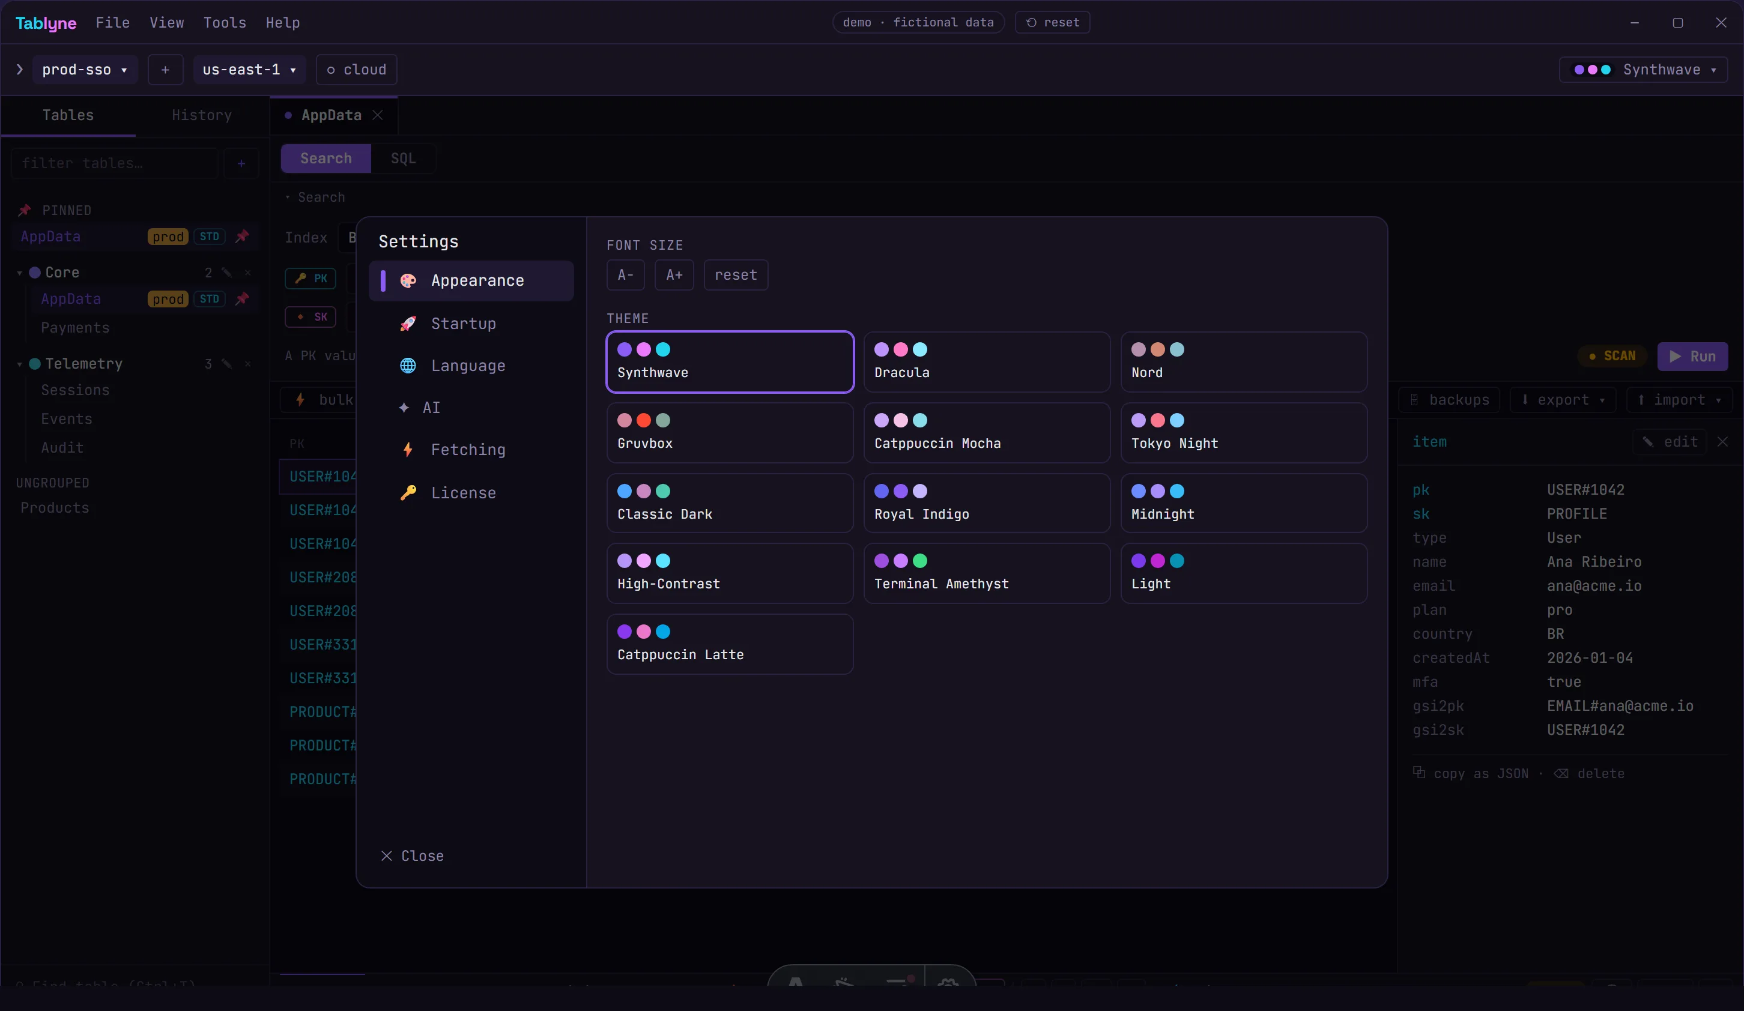The width and height of the screenshot is (1744, 1011).
Task: Open the View menu
Action: [167, 22]
